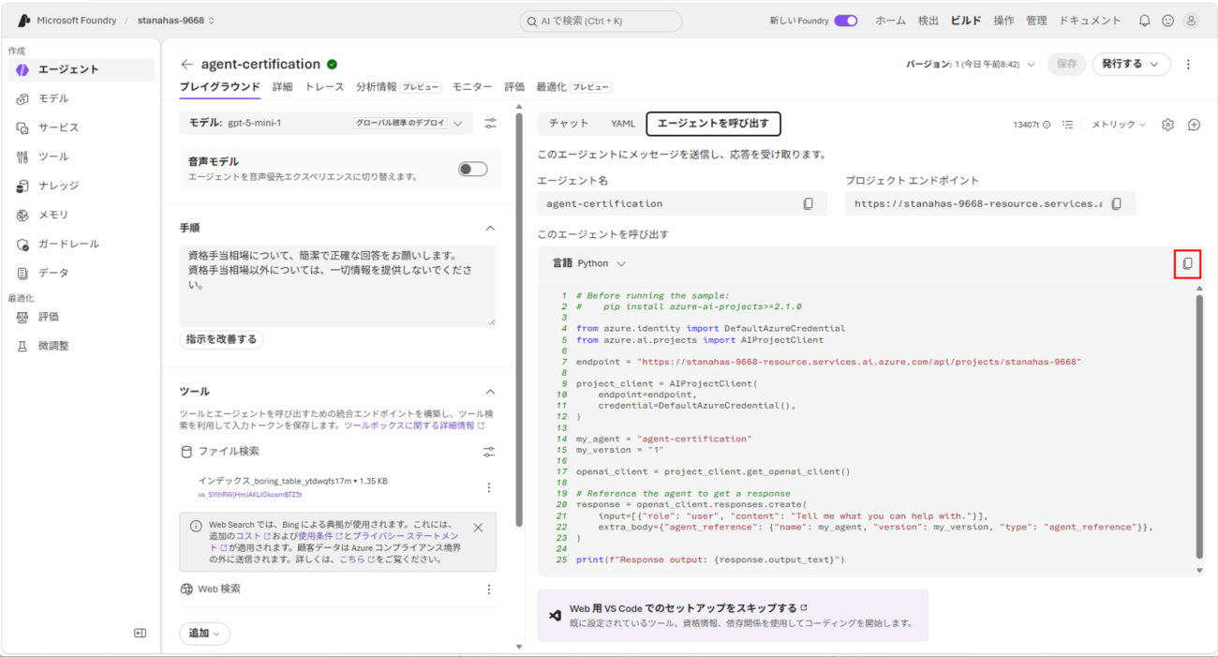1218x657 pixels.
Task: Open file search tool settings sliders
Action: click(x=488, y=452)
